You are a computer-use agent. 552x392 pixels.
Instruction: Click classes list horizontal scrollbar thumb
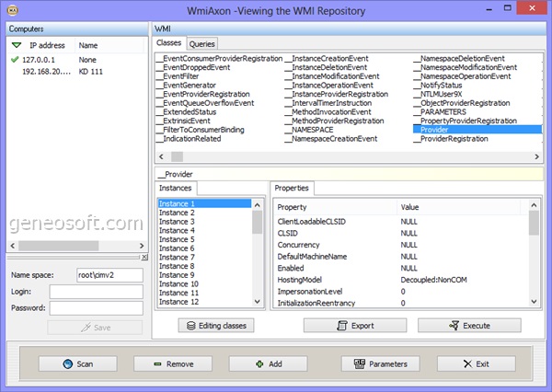[177, 156]
